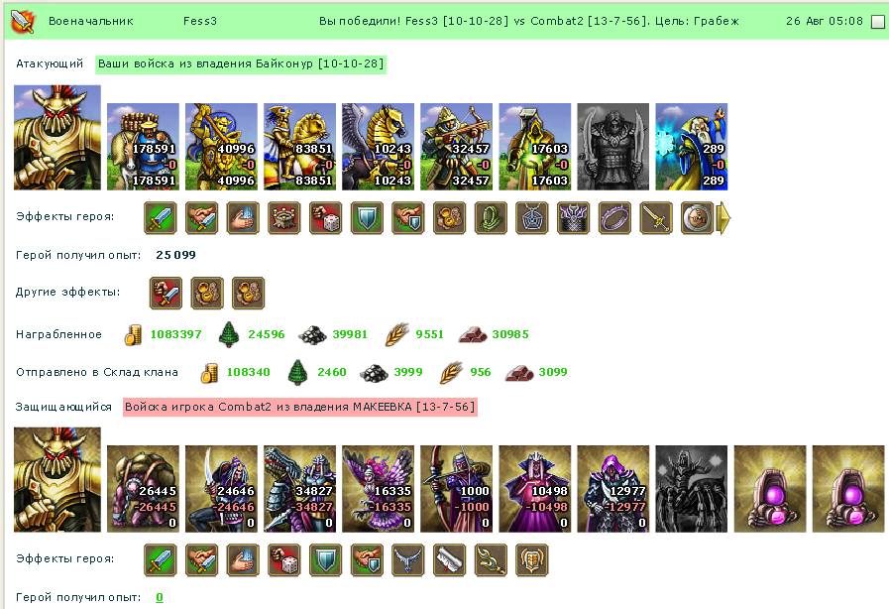889x609 pixels.
Task: Click the sword and shield report icon
Action: tap(23, 22)
